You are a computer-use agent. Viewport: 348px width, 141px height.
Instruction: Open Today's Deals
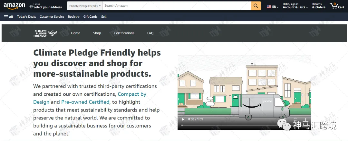(x=26, y=17)
